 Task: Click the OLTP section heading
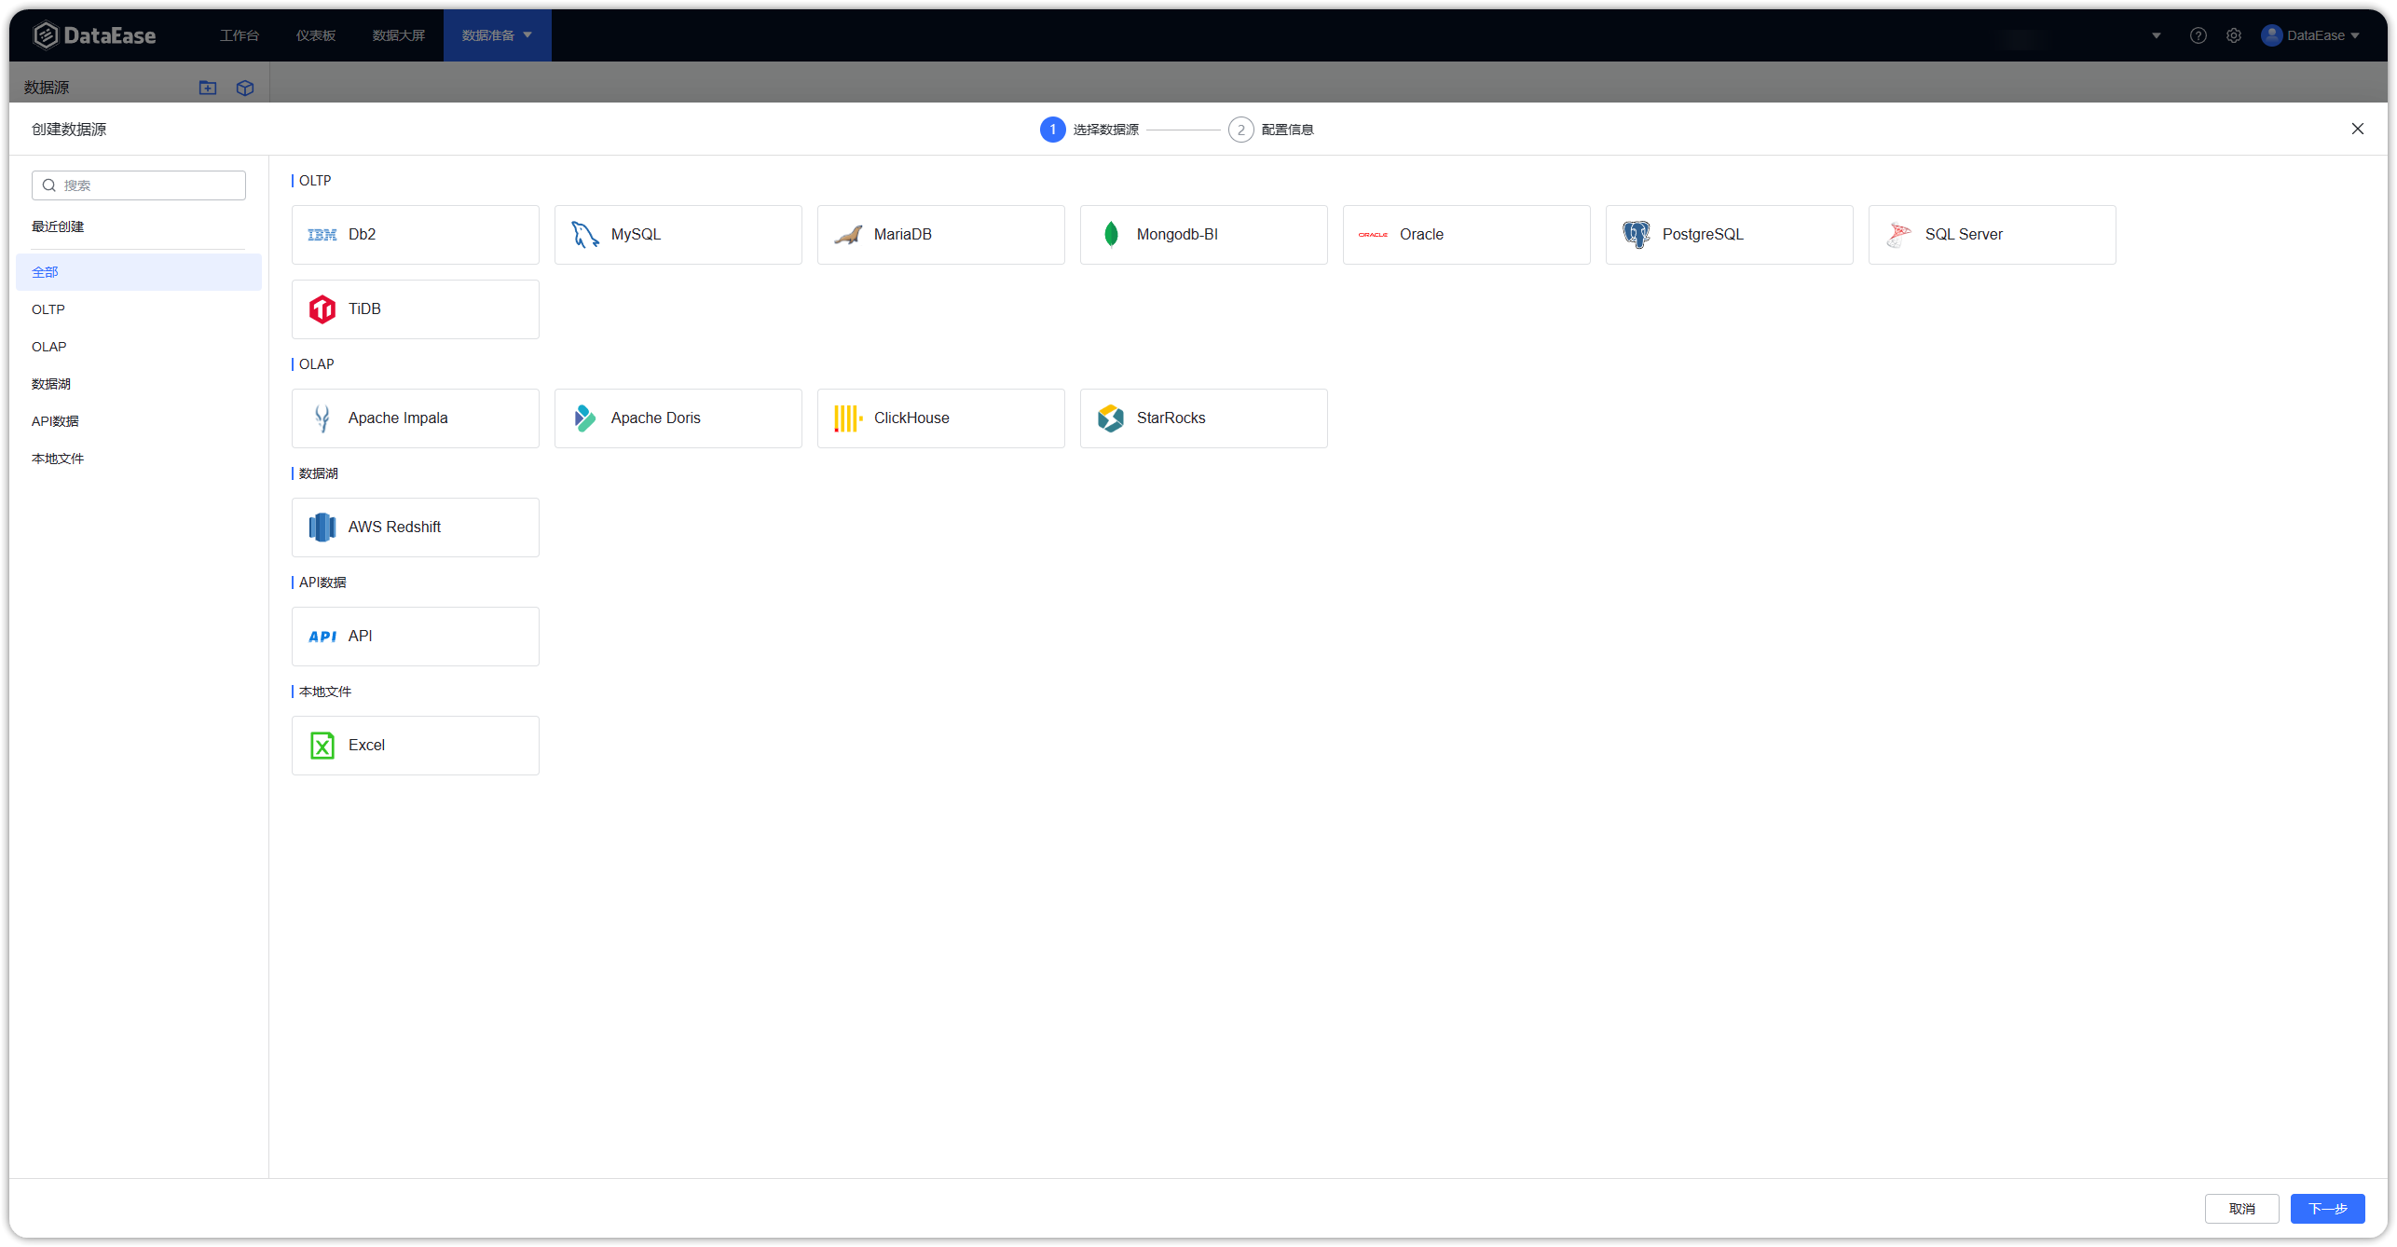click(x=315, y=181)
